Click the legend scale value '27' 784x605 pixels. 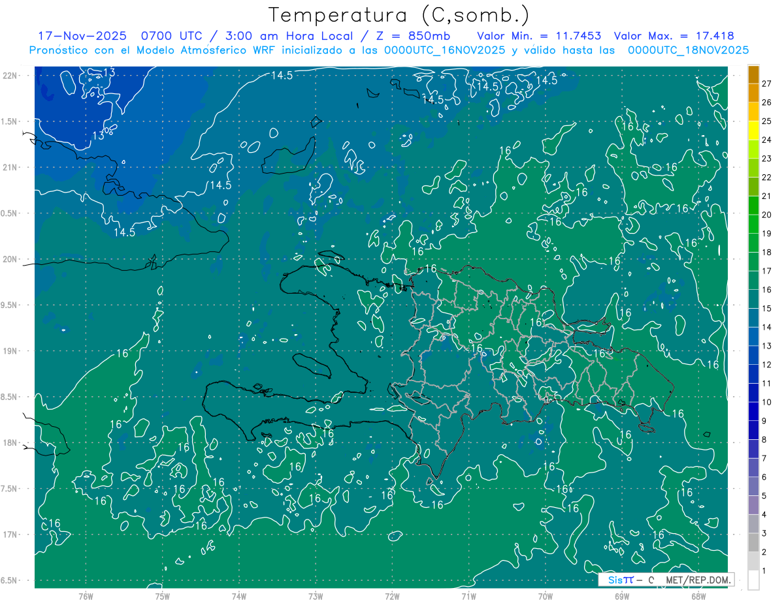coord(767,84)
